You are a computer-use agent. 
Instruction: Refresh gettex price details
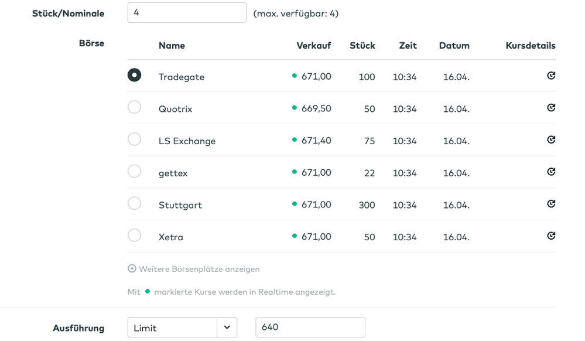(x=550, y=172)
